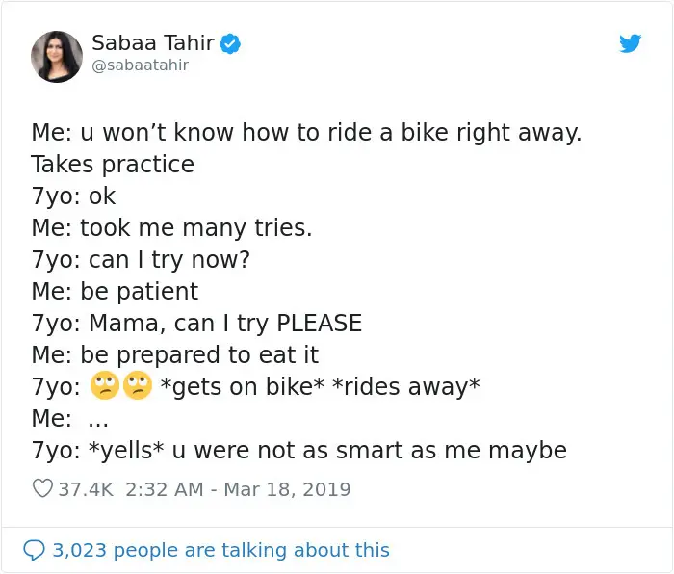Viewport: 674px width, 574px height.
Task: Click the blue verified badge
Action: coord(231,43)
